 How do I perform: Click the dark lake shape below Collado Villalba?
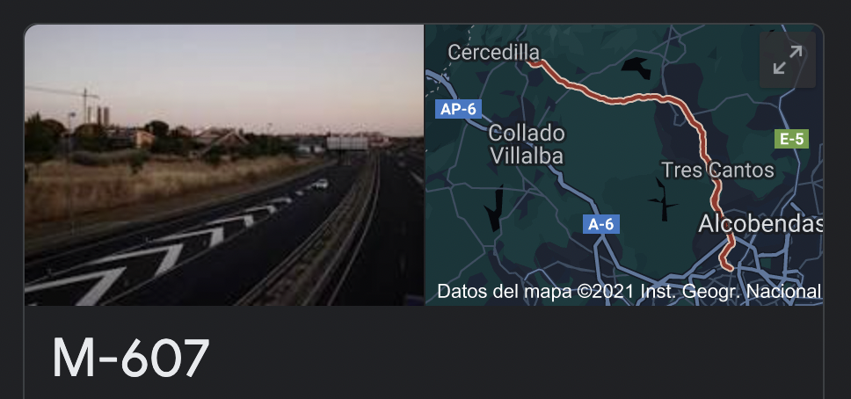pyautogui.click(x=495, y=208)
